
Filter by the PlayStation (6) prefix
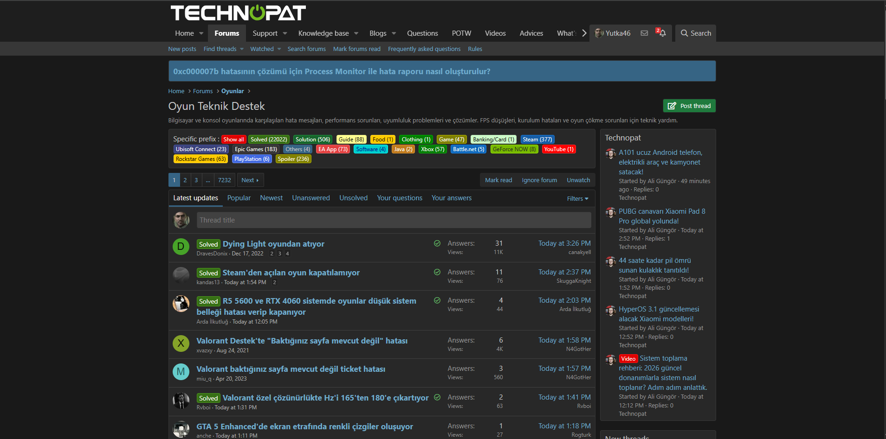click(x=252, y=159)
